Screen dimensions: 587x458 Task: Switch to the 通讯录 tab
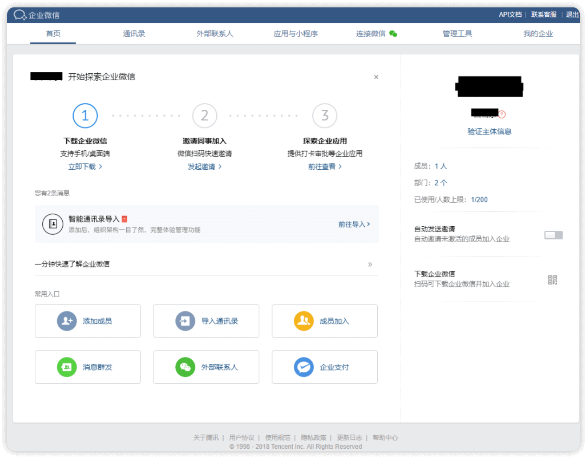click(134, 33)
